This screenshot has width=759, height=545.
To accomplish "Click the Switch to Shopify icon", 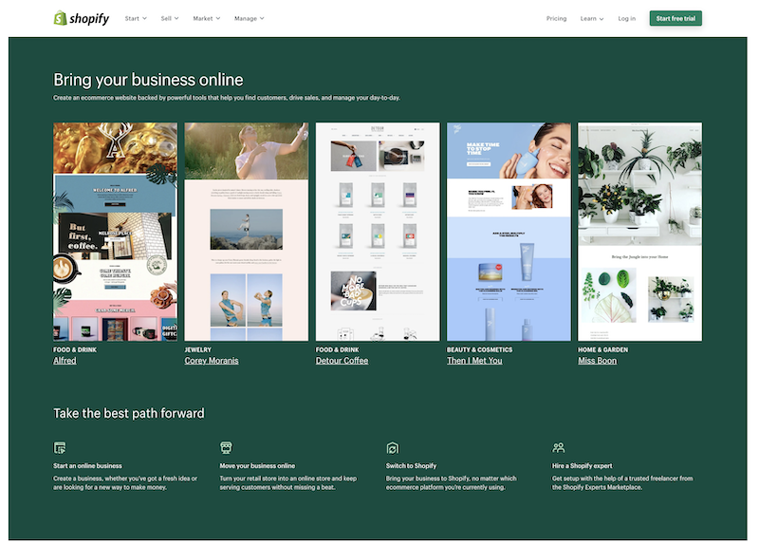I will [x=392, y=447].
